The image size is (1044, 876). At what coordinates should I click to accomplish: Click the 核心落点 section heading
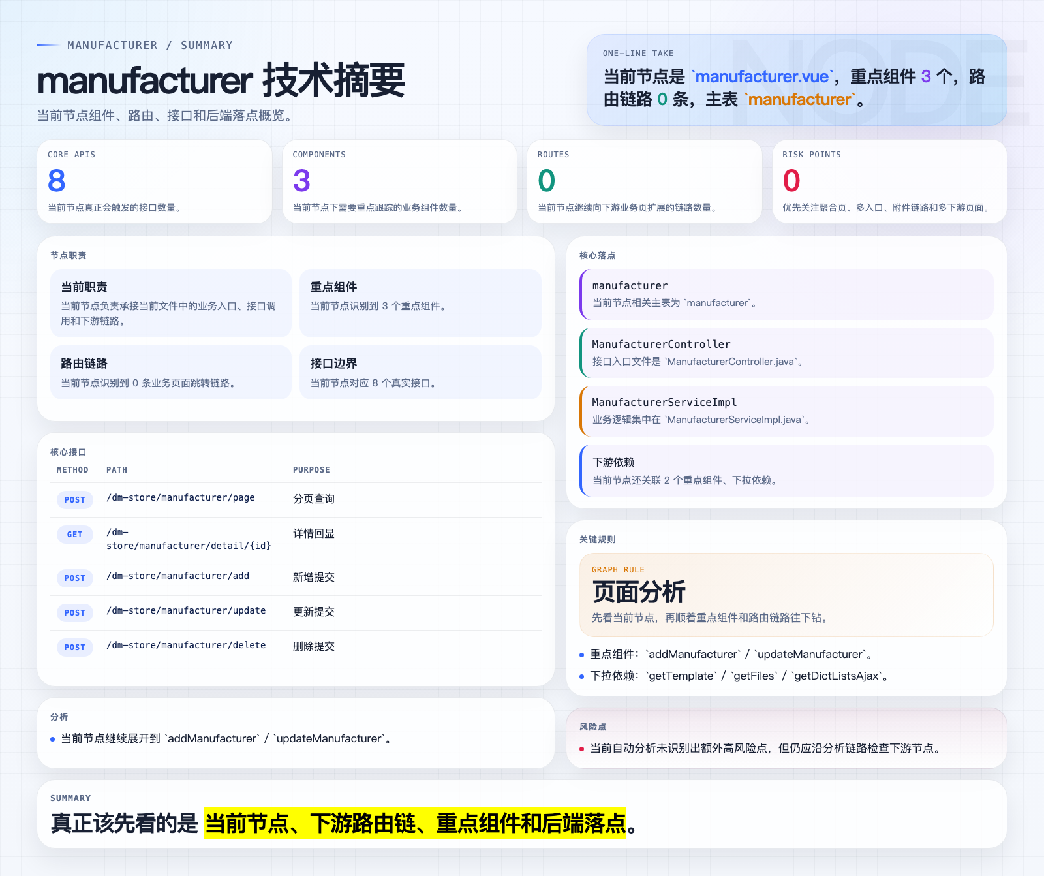tap(598, 255)
